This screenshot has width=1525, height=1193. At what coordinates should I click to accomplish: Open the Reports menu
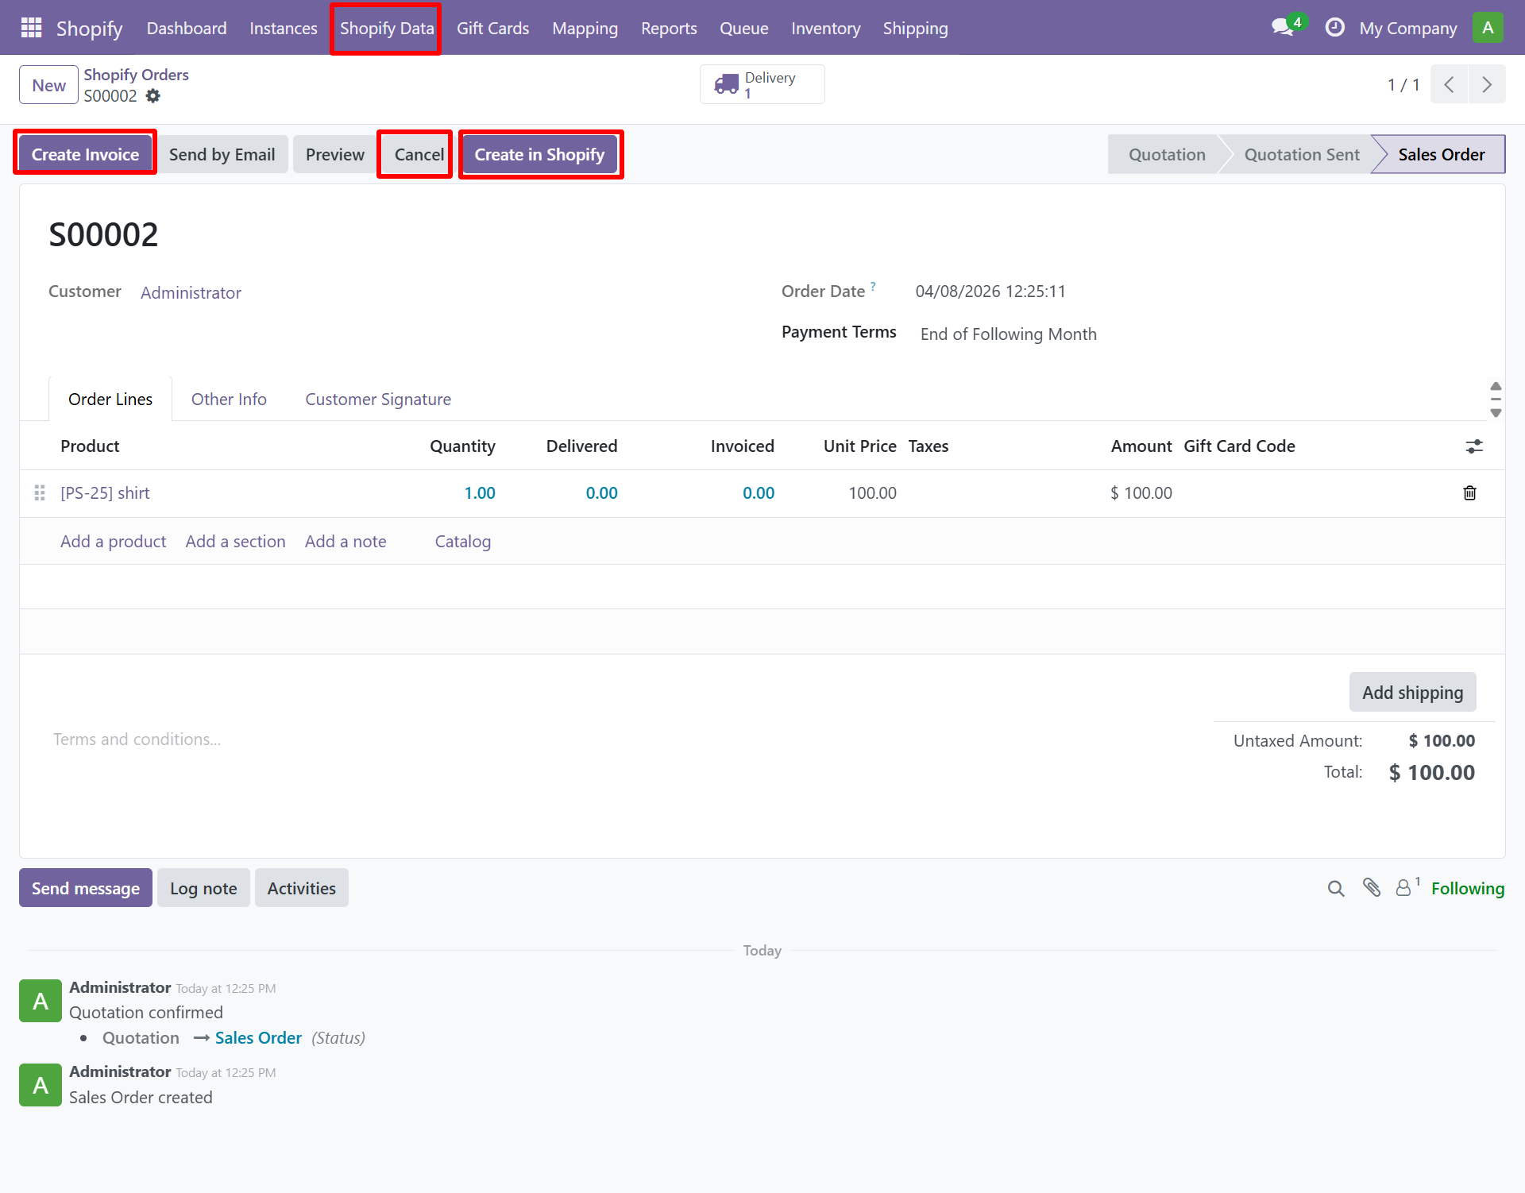(669, 28)
